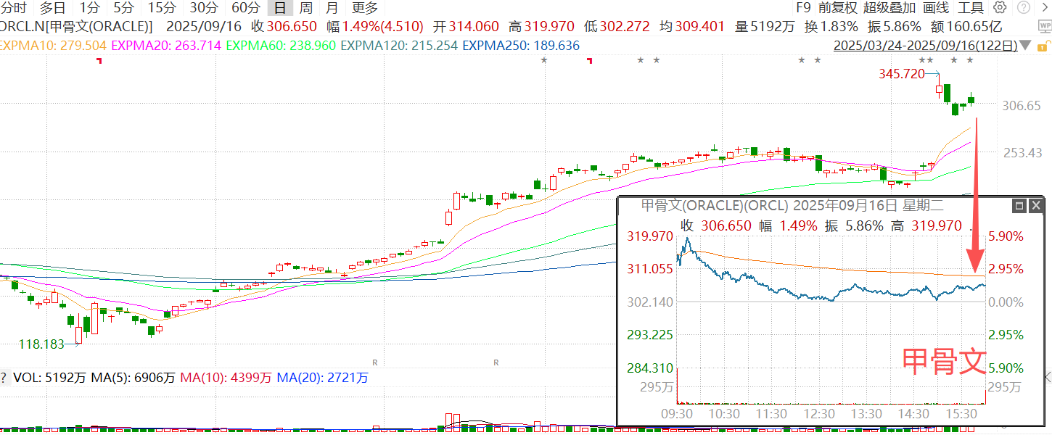Click the right chevron in top toolbar
Viewport: 1052px width, 435px height.
pos(1043,8)
